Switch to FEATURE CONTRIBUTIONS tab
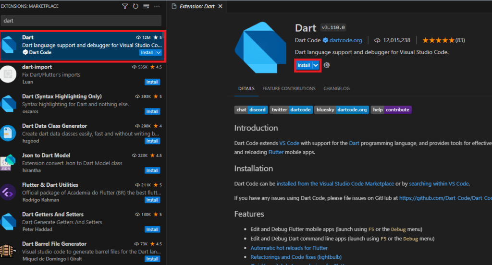The image size is (492, 265). (x=289, y=88)
